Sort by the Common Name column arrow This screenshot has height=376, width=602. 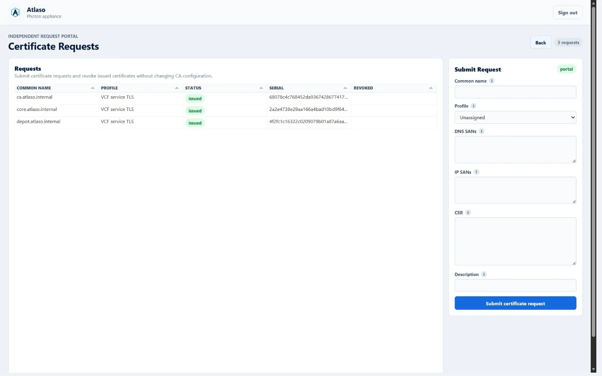[x=93, y=88]
